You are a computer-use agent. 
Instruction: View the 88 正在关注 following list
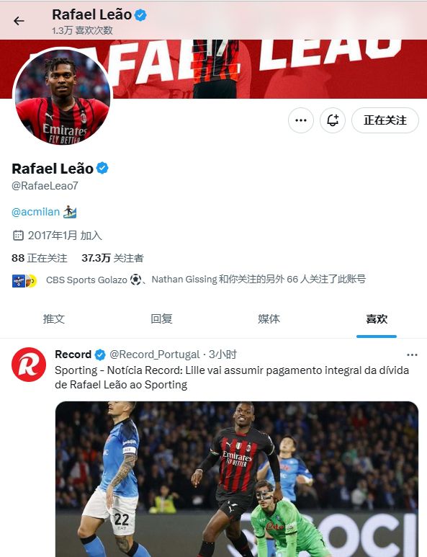(40, 258)
